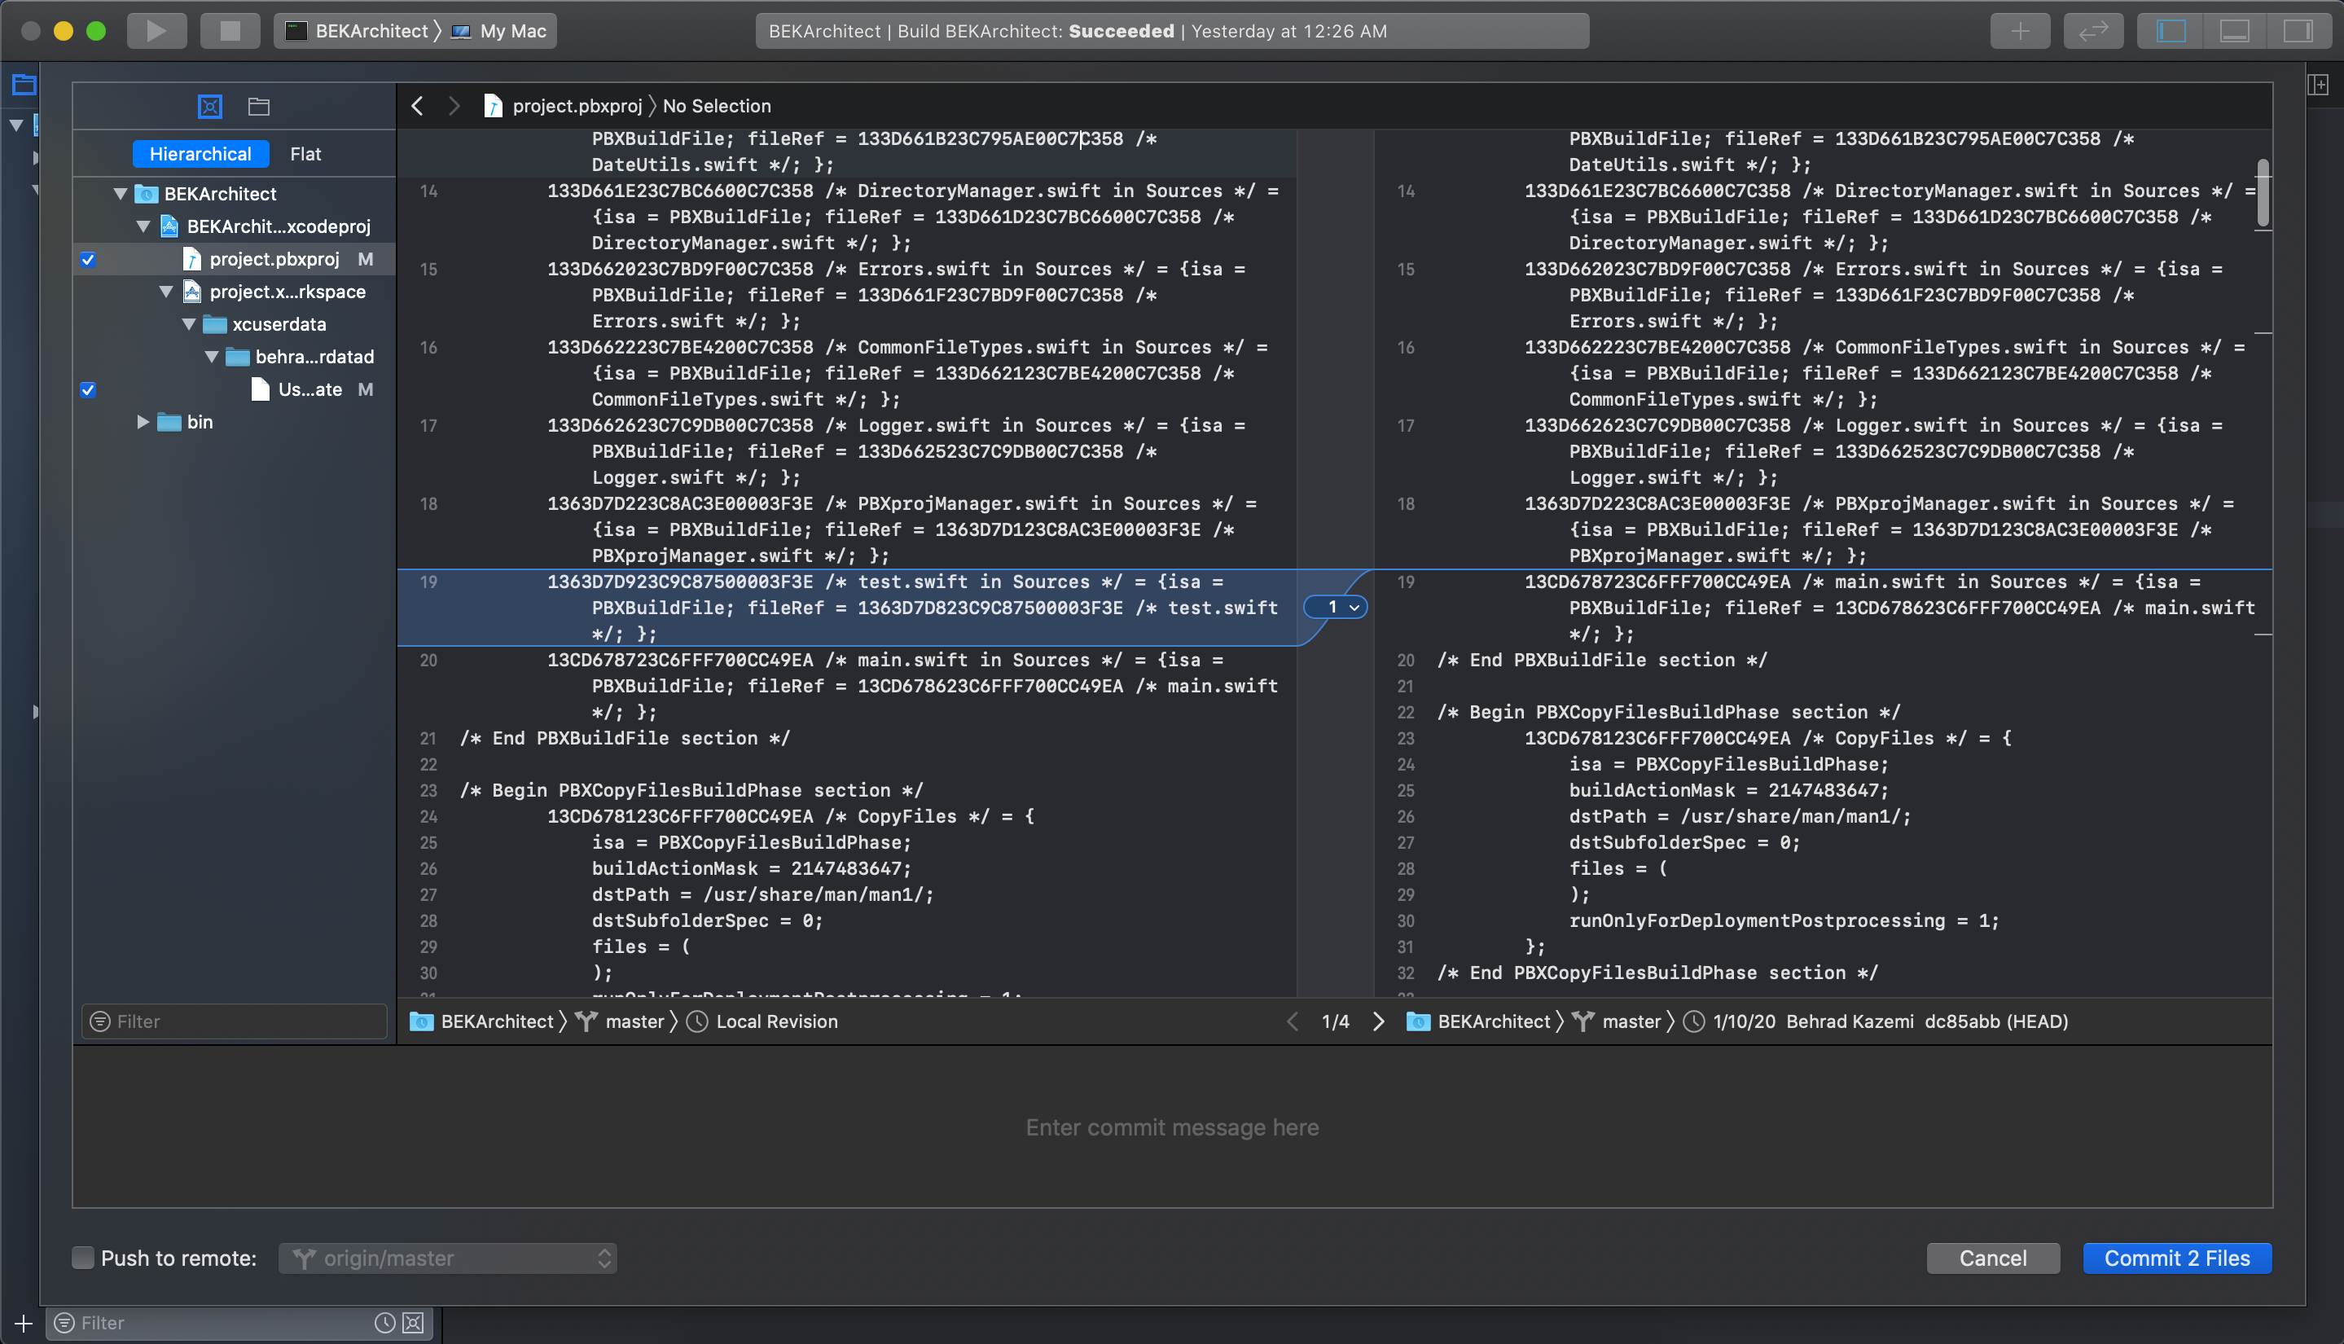This screenshot has height=1344, width=2344.
Task: Click the commit message text area
Action: point(1172,1127)
